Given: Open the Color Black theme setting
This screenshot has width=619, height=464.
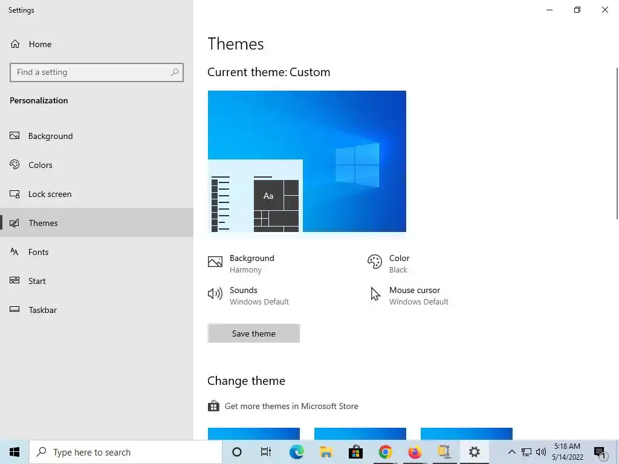Looking at the screenshot, I should (x=389, y=263).
